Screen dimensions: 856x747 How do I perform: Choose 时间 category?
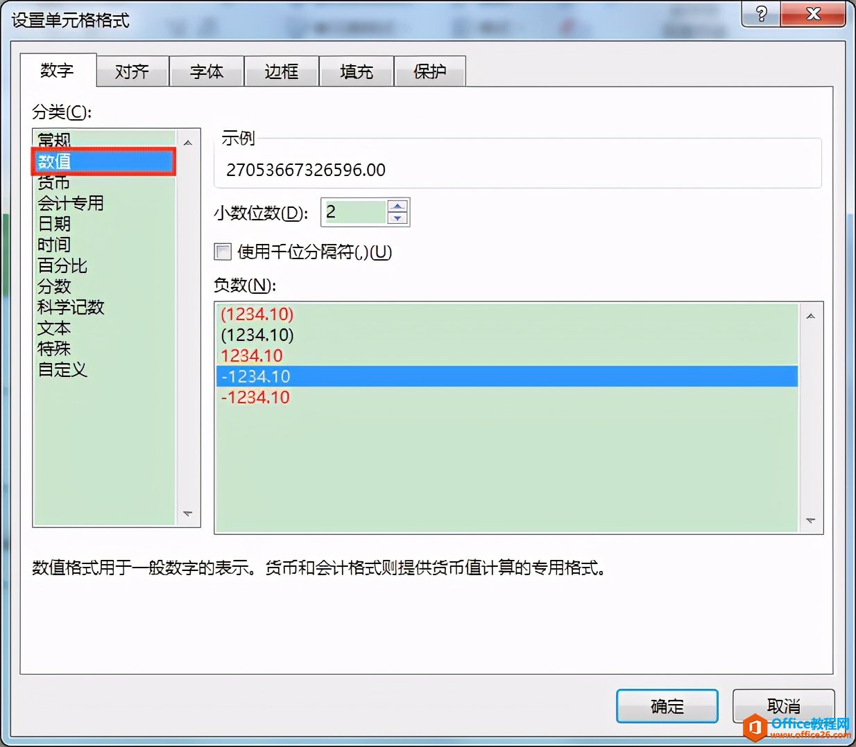click(104, 245)
